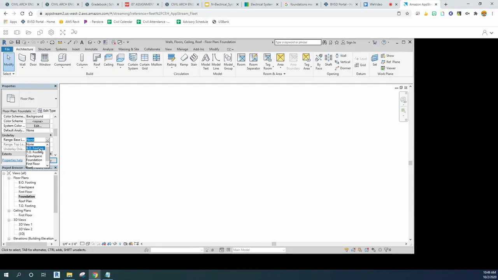Collapse the Underlay properties section
This screenshot has width=498, height=280.
pyautogui.click(x=51, y=135)
